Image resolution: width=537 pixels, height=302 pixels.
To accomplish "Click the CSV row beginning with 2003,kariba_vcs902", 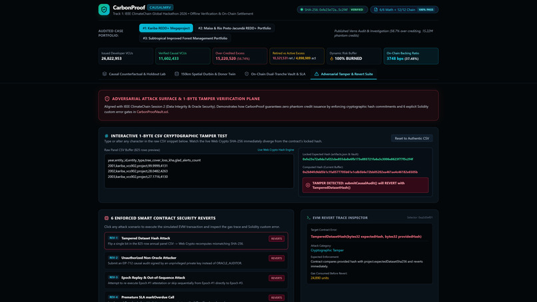I will point(138,177).
